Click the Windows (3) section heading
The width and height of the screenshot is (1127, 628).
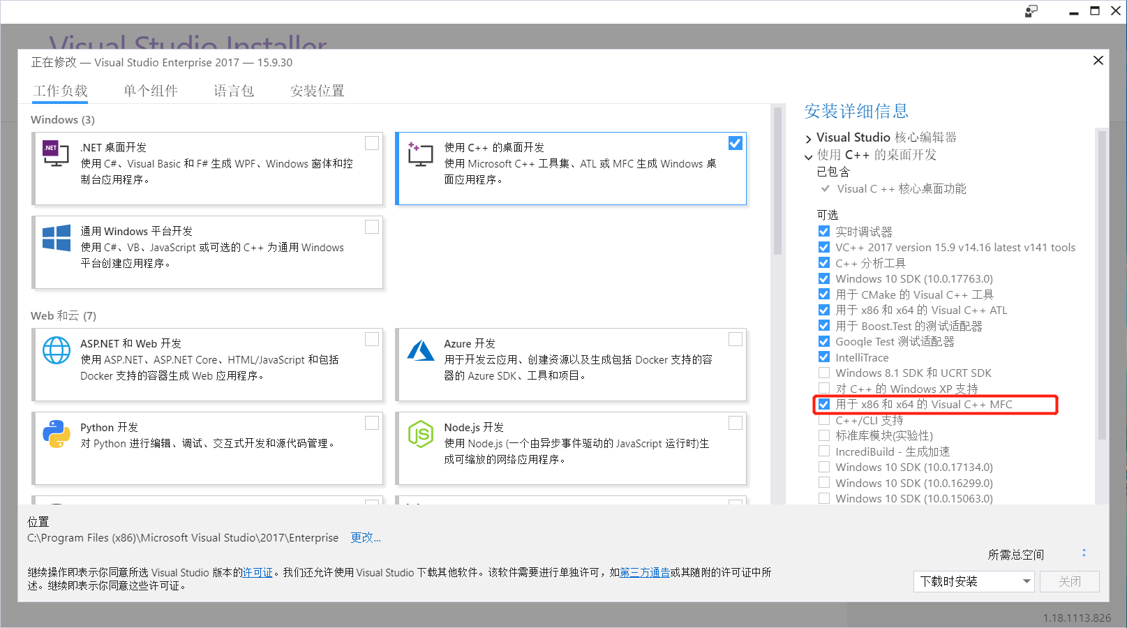coord(63,119)
